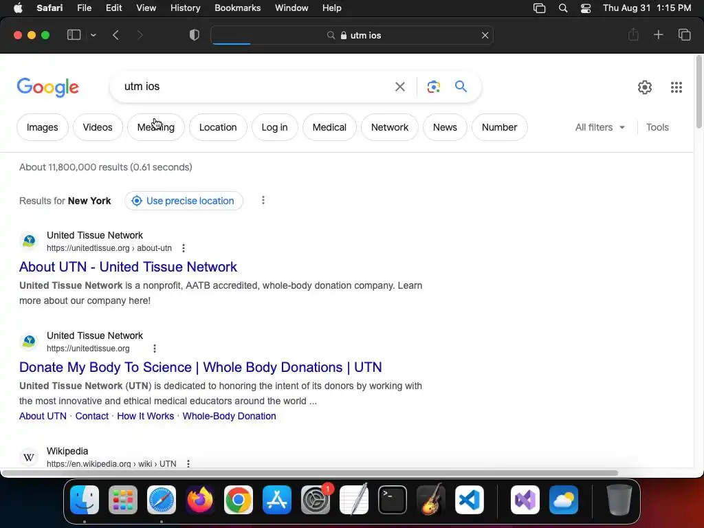Stop loading with the address bar X
The image size is (704, 528).
point(485,36)
